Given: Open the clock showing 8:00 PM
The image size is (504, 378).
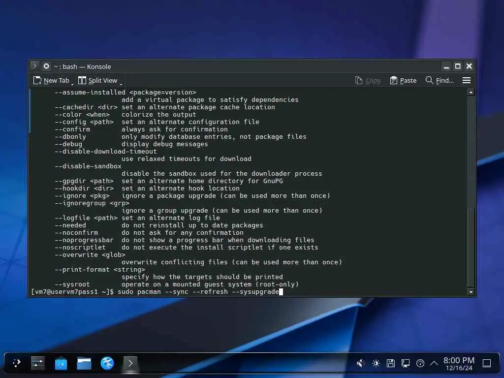Looking at the screenshot, I should 459,364.
